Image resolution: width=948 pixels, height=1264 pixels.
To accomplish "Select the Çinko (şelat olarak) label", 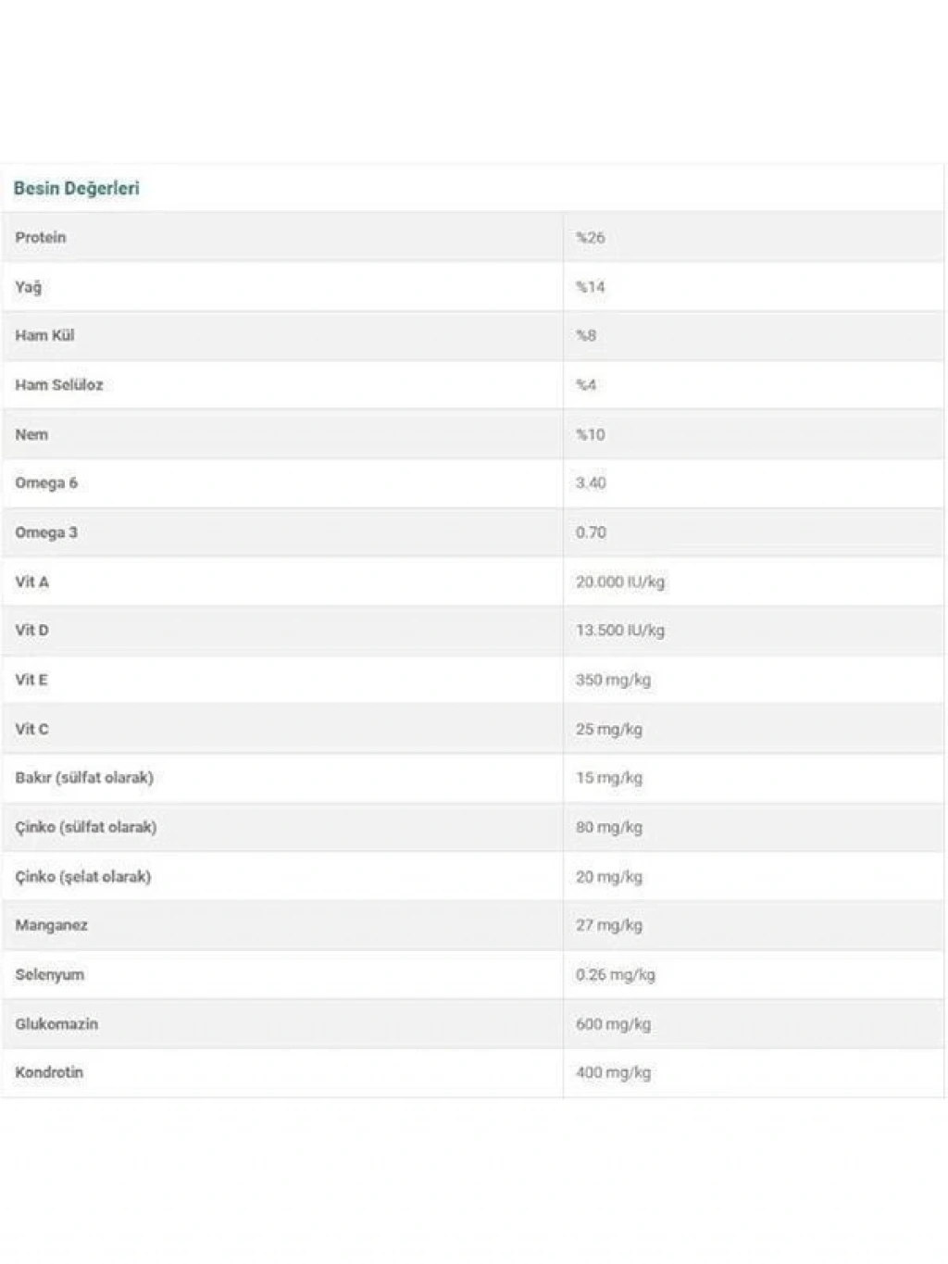I will click(83, 876).
